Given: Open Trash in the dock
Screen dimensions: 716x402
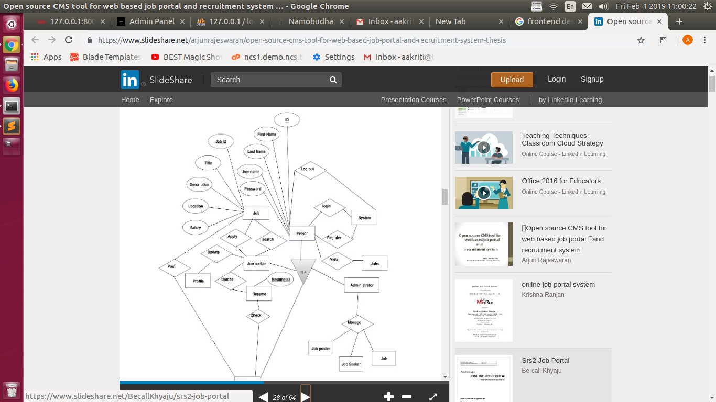Looking at the screenshot, I should [x=12, y=390].
